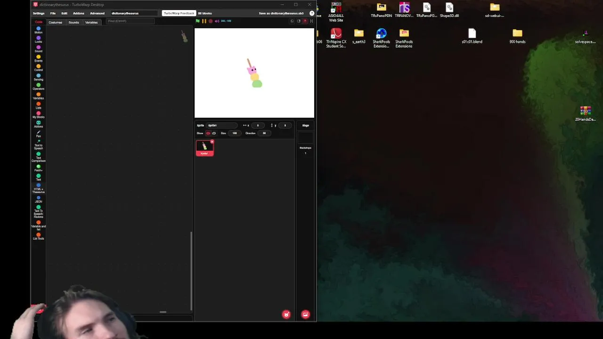Show the sprite with the eye icon
This screenshot has height=339, width=603.
pyautogui.click(x=208, y=133)
